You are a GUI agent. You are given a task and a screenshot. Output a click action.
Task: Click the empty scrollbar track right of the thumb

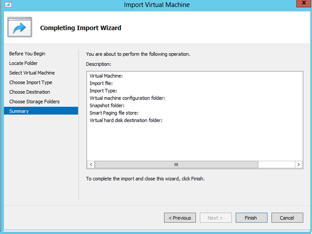(x=276, y=164)
